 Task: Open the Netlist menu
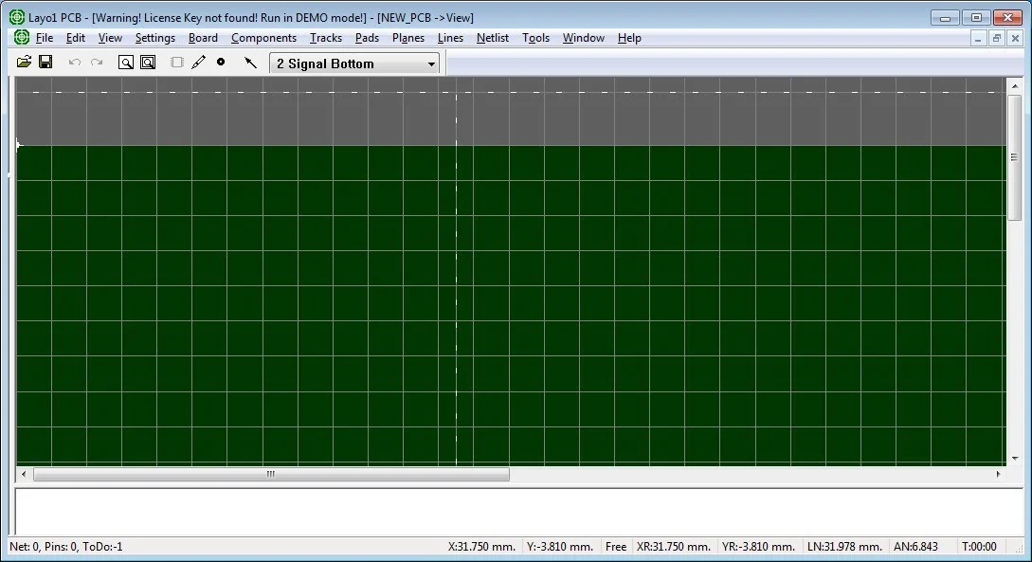pos(492,38)
